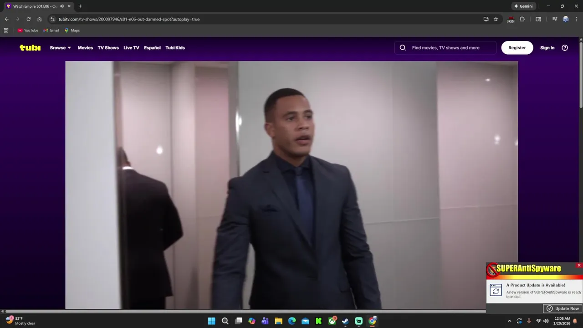Click the Sign In link

[547, 47]
